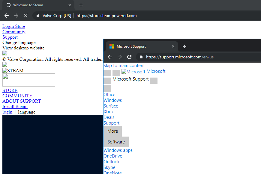Close the Welcome to Steam tab
261x174 pixels.
click(70, 5)
